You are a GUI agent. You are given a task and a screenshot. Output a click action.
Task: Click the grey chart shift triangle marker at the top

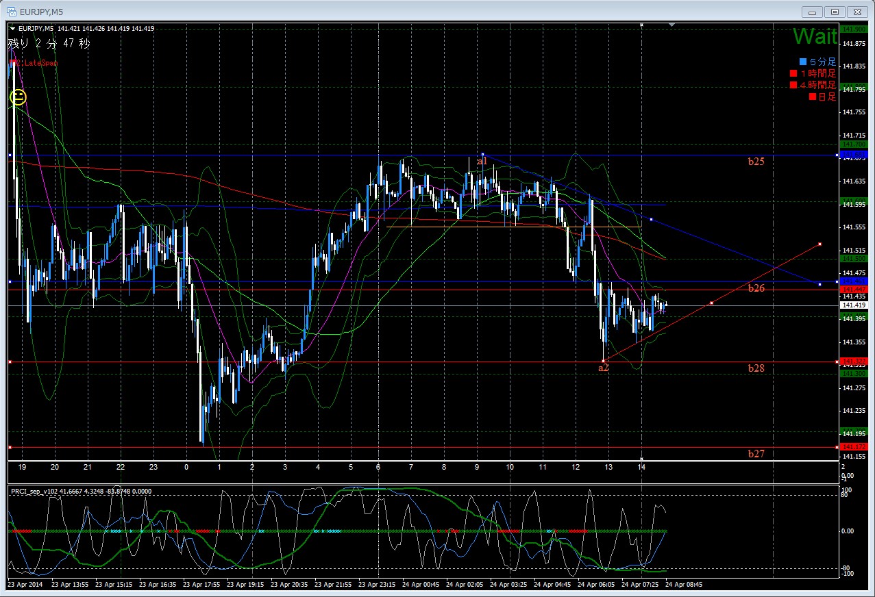671,25
